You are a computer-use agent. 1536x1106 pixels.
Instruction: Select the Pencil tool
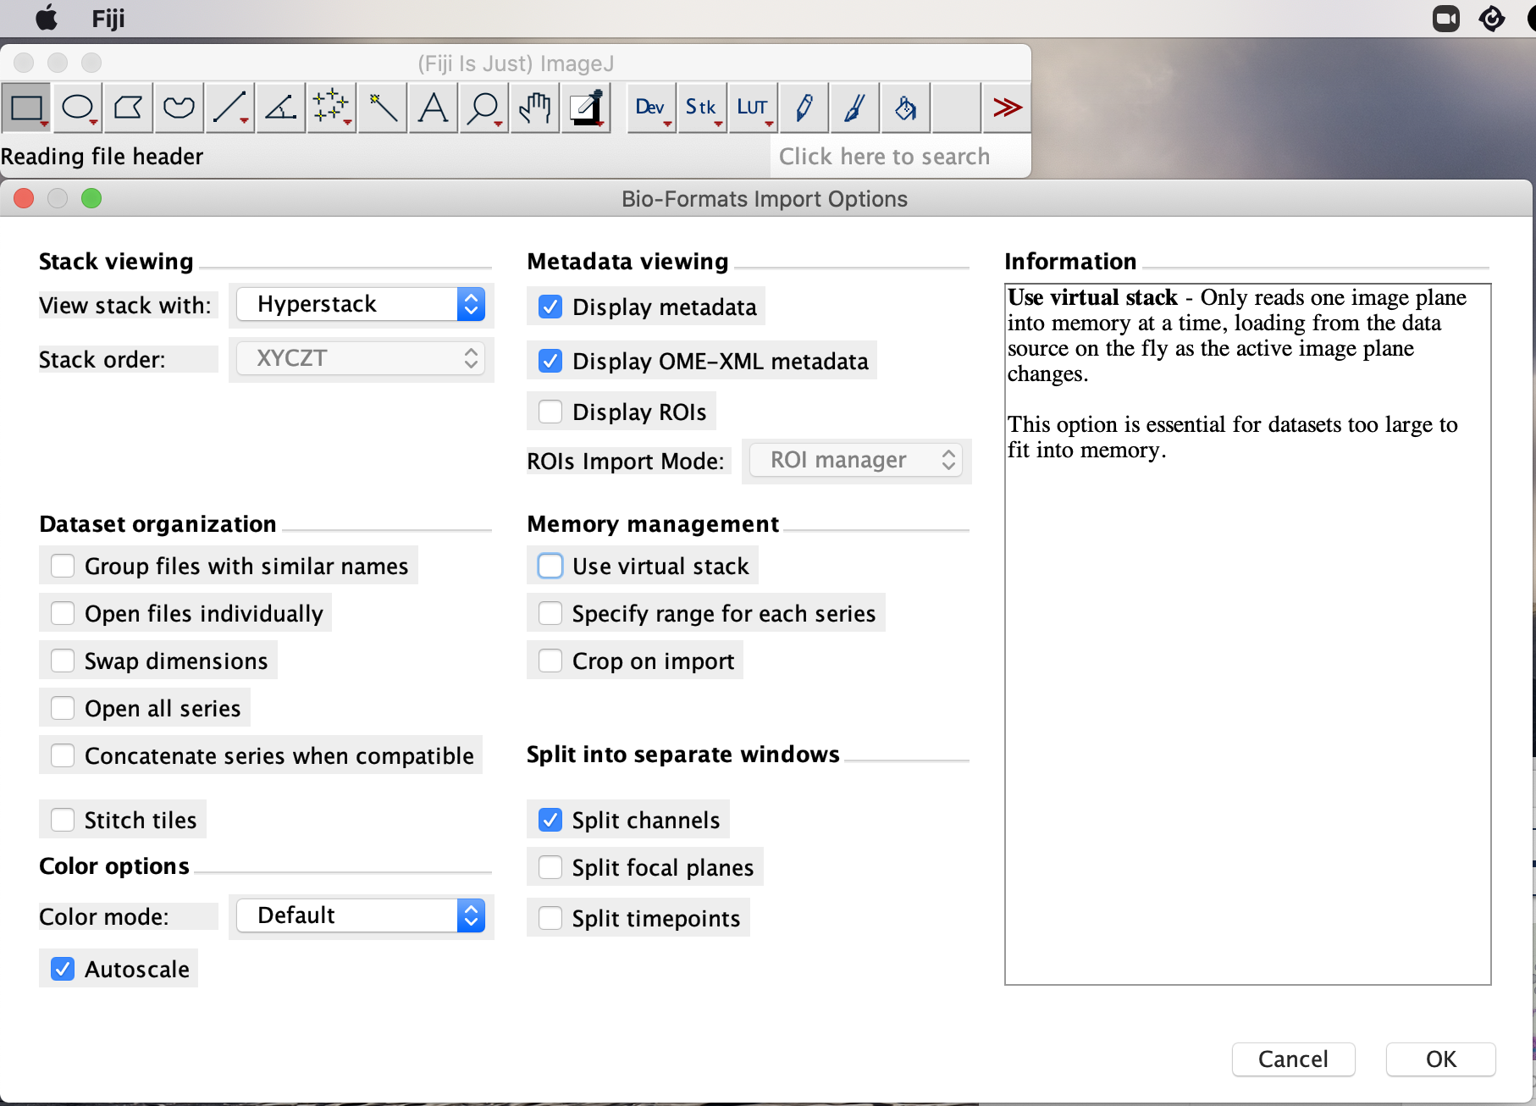tap(804, 108)
